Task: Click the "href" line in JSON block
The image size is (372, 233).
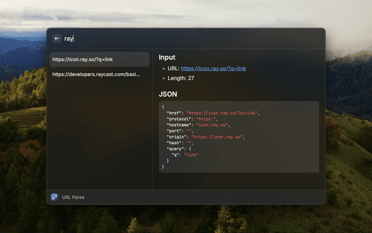Action: coord(212,112)
